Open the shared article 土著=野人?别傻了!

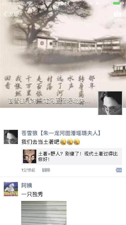click(x=72, y=156)
